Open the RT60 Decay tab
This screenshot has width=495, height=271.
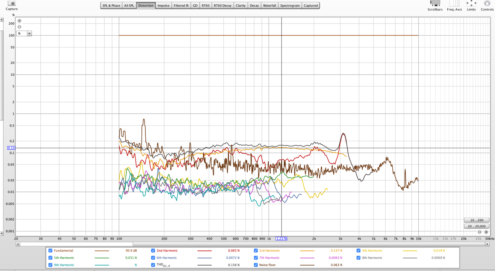(223, 6)
